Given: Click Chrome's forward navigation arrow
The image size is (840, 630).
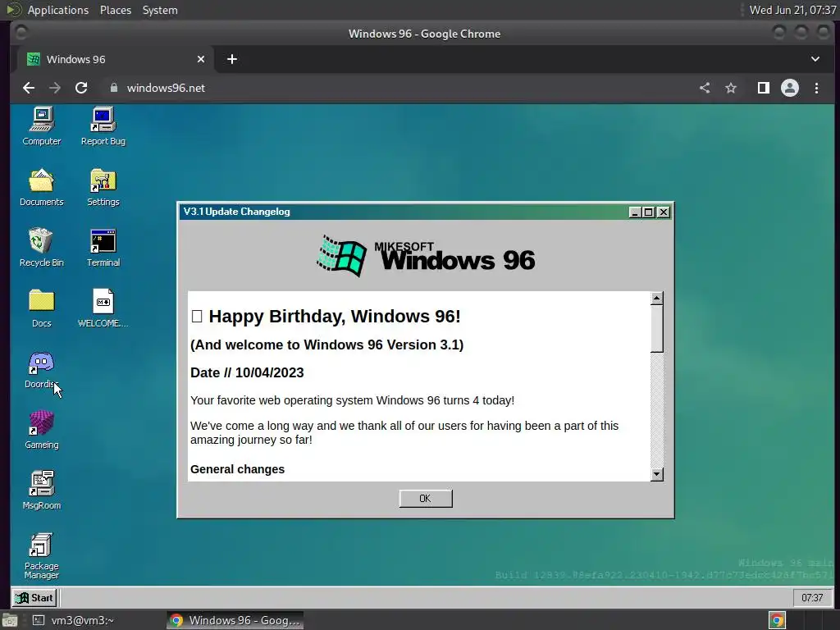Looking at the screenshot, I should pyautogui.click(x=55, y=88).
